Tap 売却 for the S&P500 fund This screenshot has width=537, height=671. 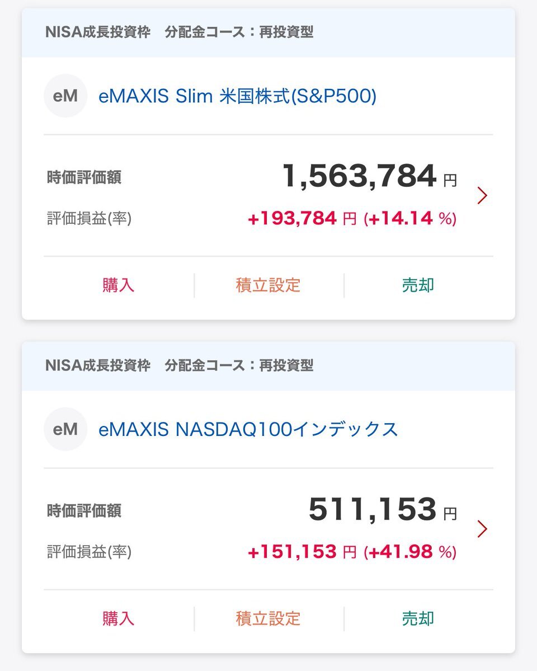418,285
